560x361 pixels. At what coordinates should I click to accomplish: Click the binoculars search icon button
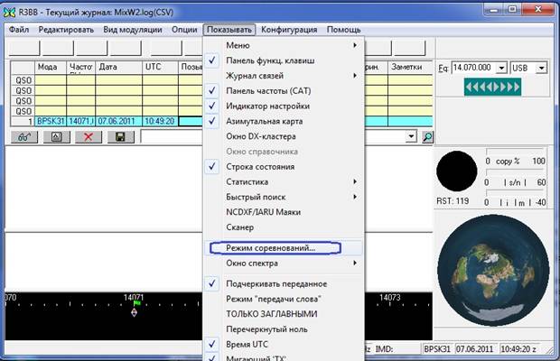(24, 136)
